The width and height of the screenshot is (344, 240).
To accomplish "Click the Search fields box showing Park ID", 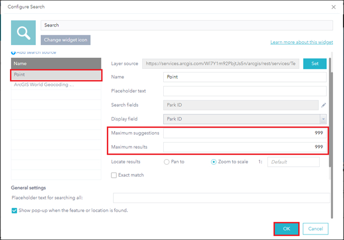I will coord(241,105).
